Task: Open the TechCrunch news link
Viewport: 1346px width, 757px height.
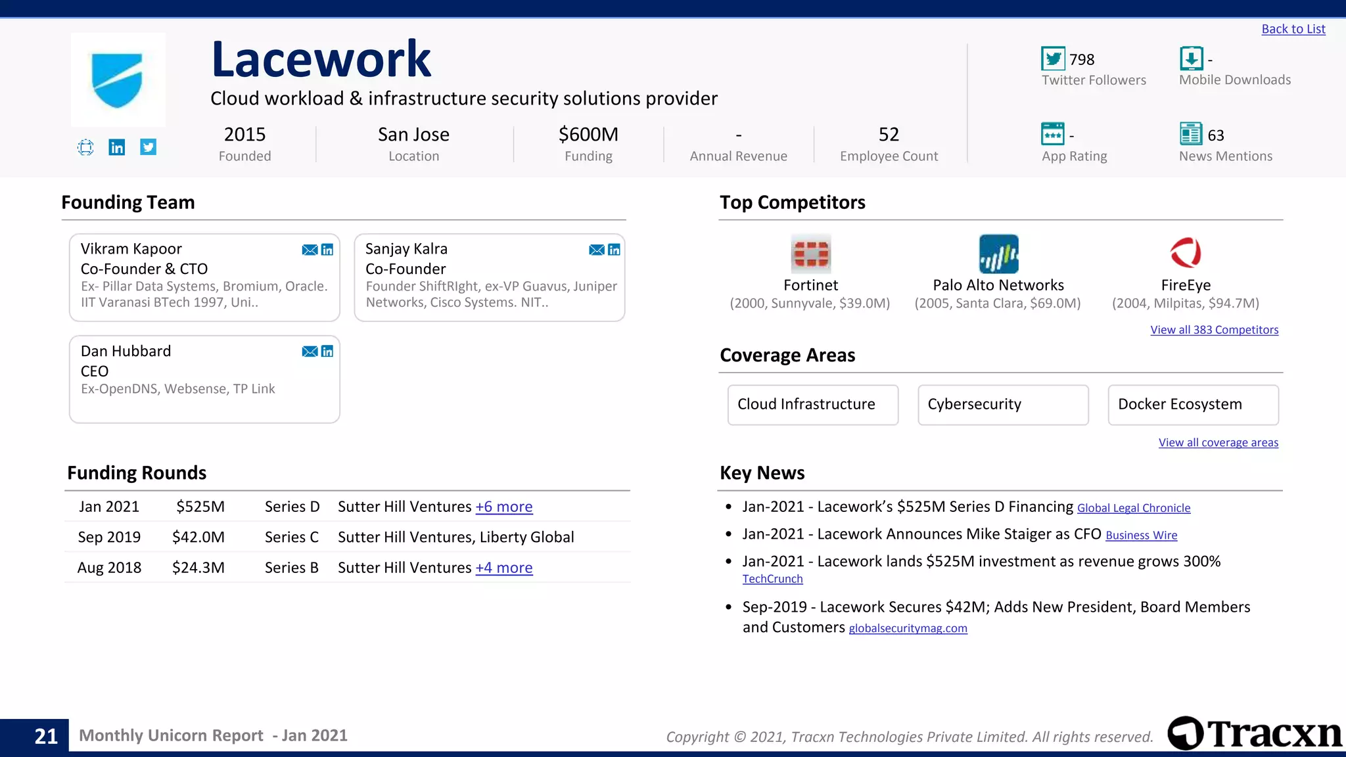Action: click(x=773, y=579)
